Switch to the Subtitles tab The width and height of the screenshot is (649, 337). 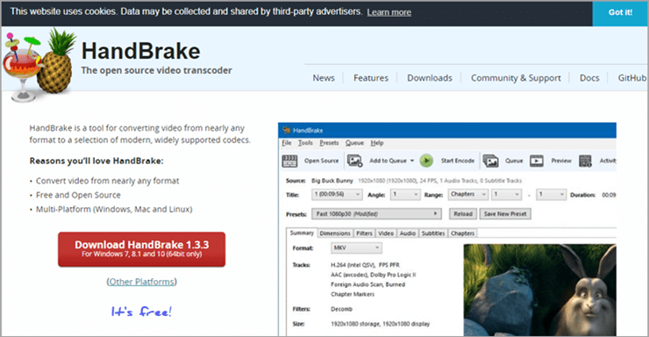433,233
